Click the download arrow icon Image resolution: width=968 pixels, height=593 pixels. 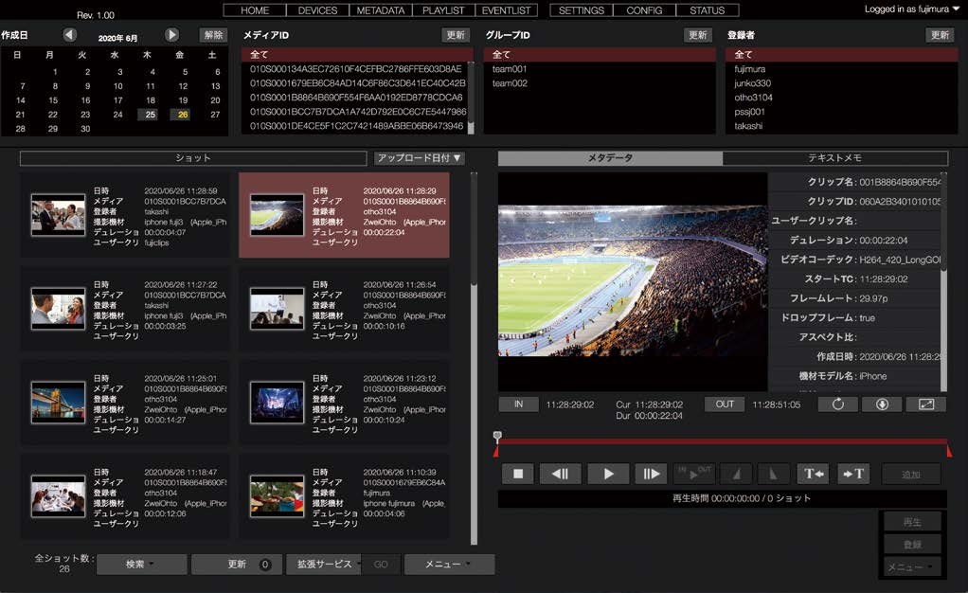tap(881, 404)
